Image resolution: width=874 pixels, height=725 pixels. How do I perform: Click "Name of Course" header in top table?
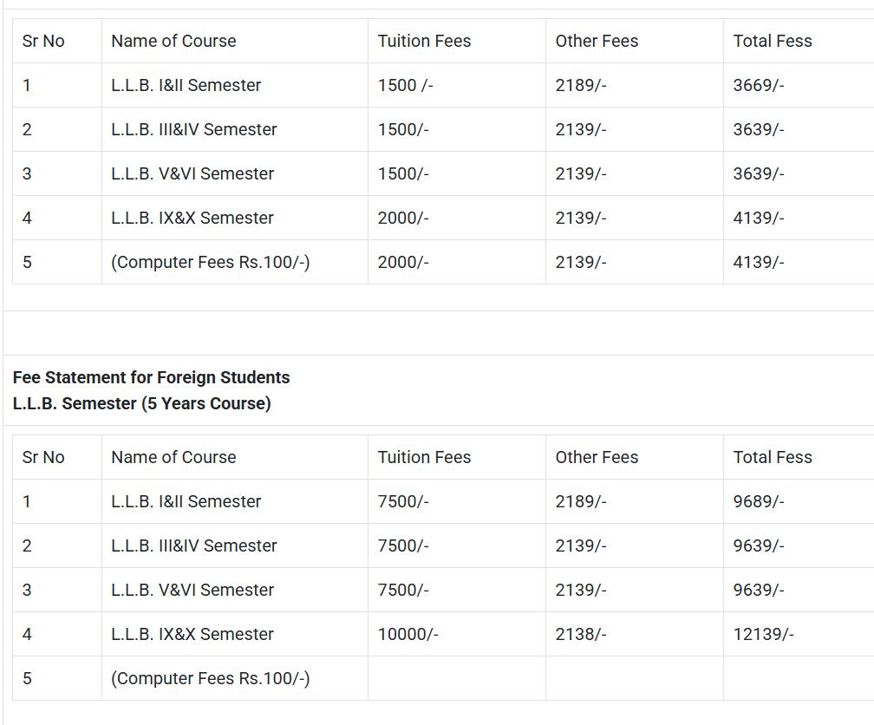[x=173, y=41]
